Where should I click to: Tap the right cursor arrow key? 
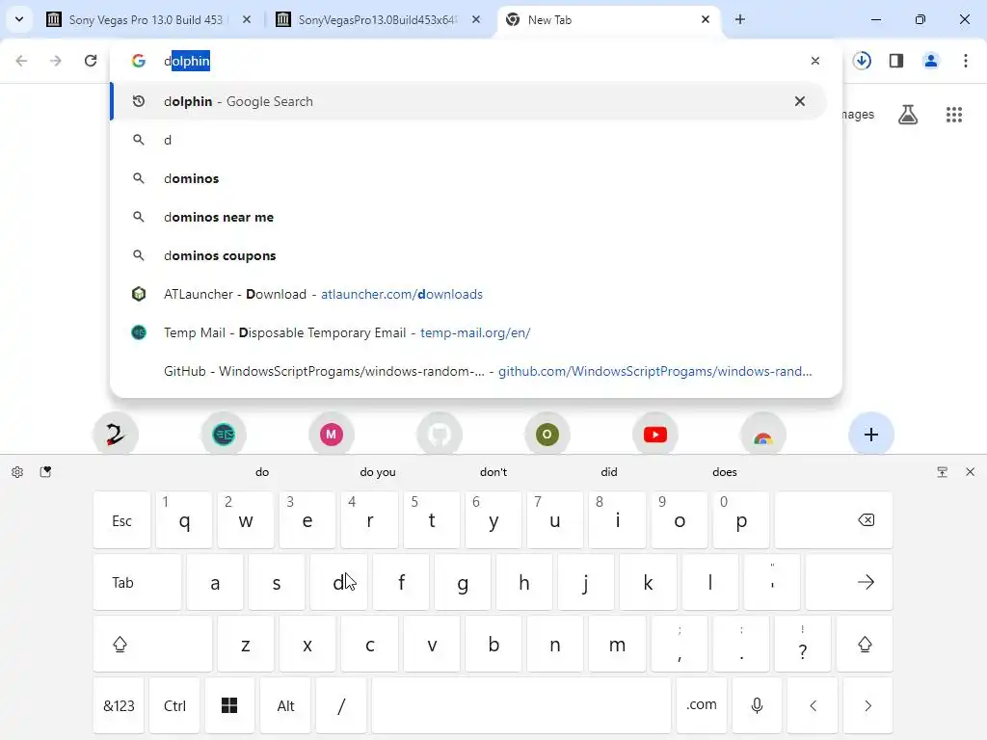pyautogui.click(x=868, y=705)
